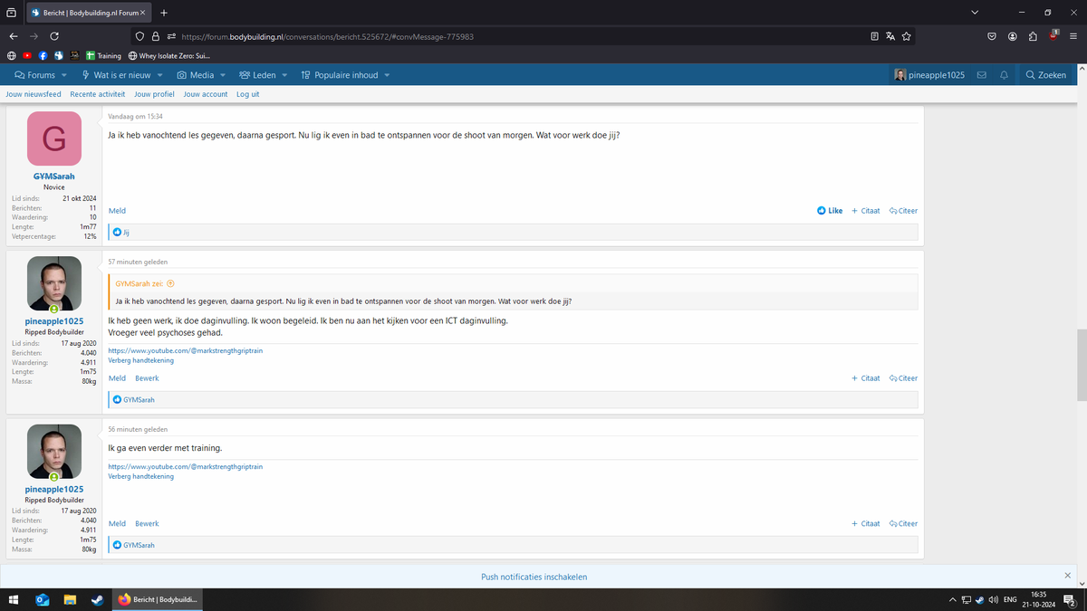
Task: Open the Firefox extensions puzzle icon
Action: (x=1033, y=37)
